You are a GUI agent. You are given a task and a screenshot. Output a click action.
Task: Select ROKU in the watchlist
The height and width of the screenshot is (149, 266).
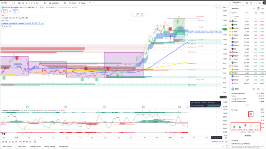tap(248, 52)
